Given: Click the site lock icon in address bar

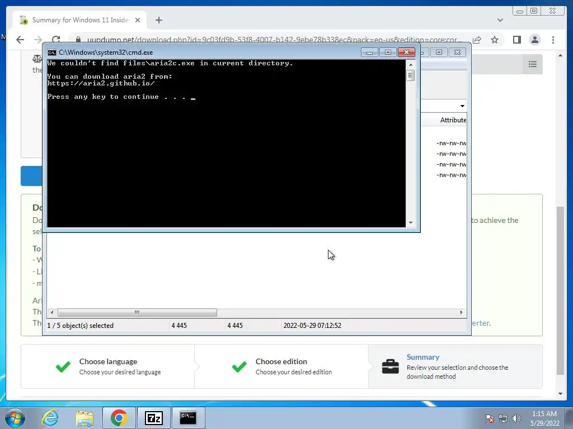Looking at the screenshot, I should point(78,40).
